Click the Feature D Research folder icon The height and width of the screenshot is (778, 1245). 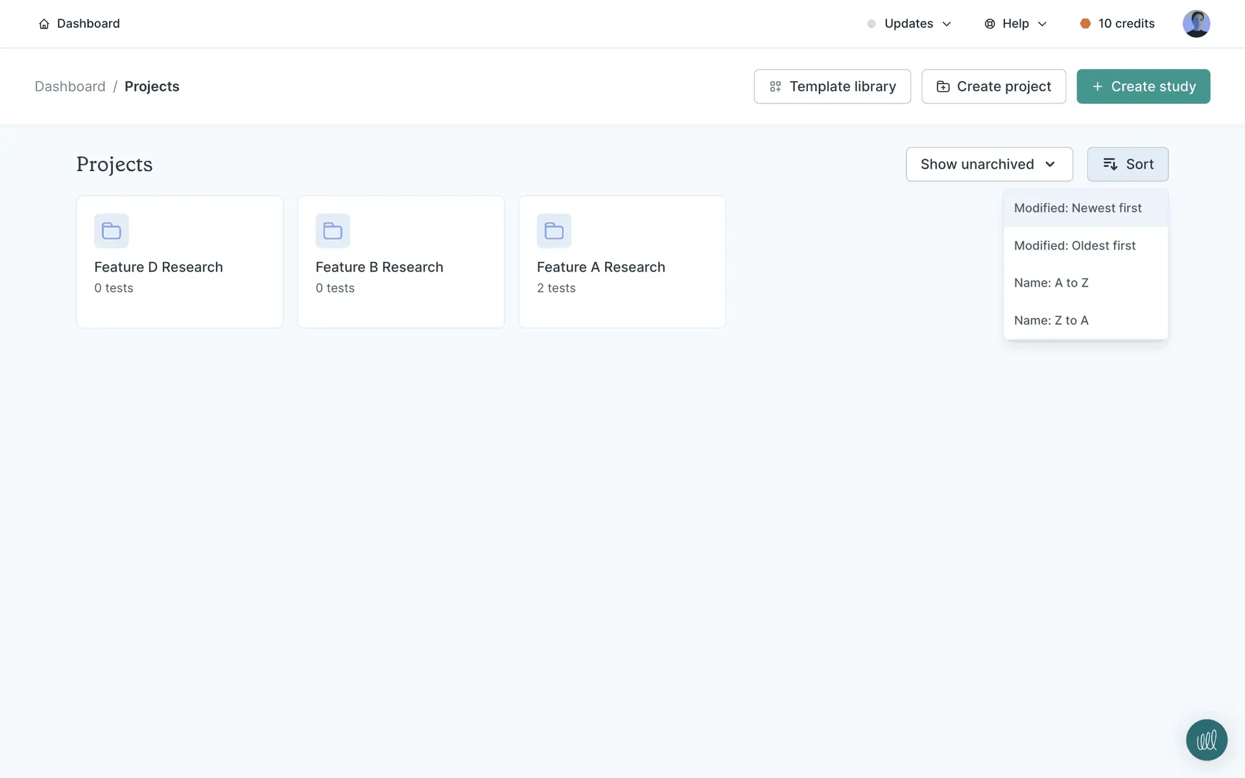(x=112, y=231)
